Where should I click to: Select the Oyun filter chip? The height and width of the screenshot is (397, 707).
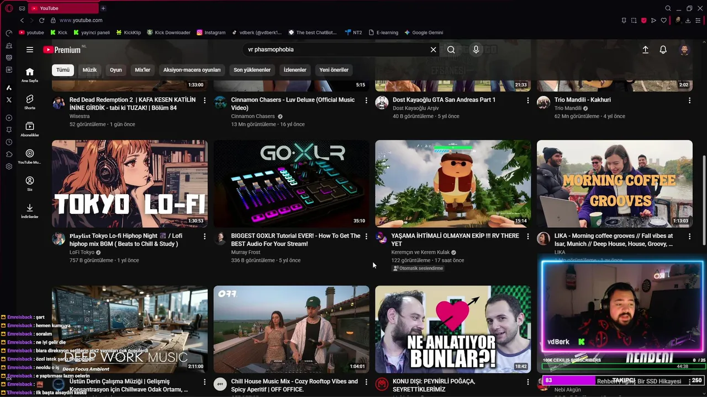point(115,70)
